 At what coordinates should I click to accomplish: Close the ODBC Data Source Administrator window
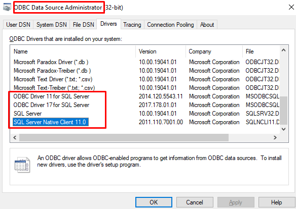coord(291,8)
